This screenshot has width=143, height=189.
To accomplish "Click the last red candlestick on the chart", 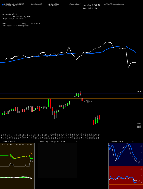I will tap(99, 117).
